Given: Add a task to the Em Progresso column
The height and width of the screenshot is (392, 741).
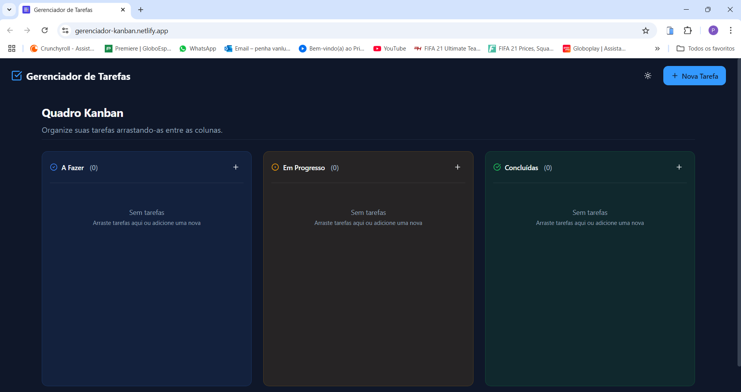Looking at the screenshot, I should [x=457, y=167].
